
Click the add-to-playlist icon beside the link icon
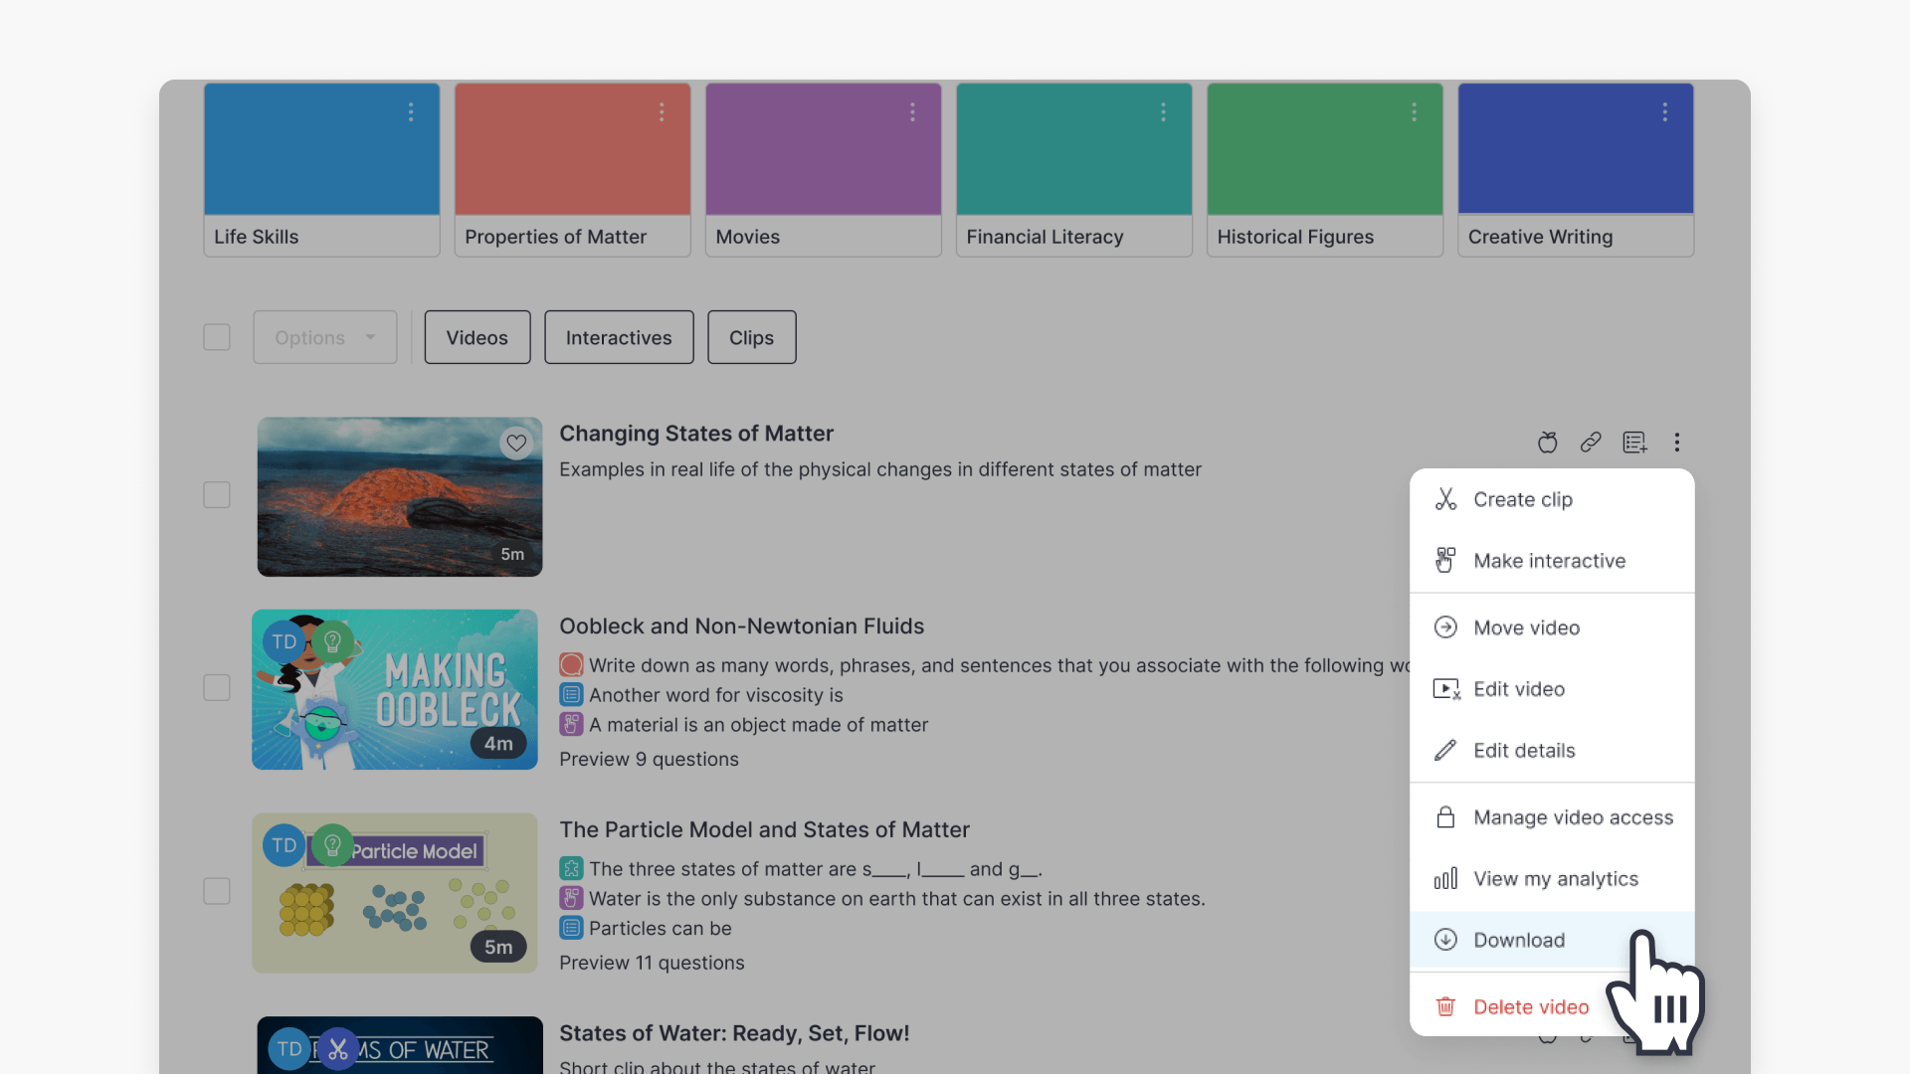click(x=1634, y=443)
